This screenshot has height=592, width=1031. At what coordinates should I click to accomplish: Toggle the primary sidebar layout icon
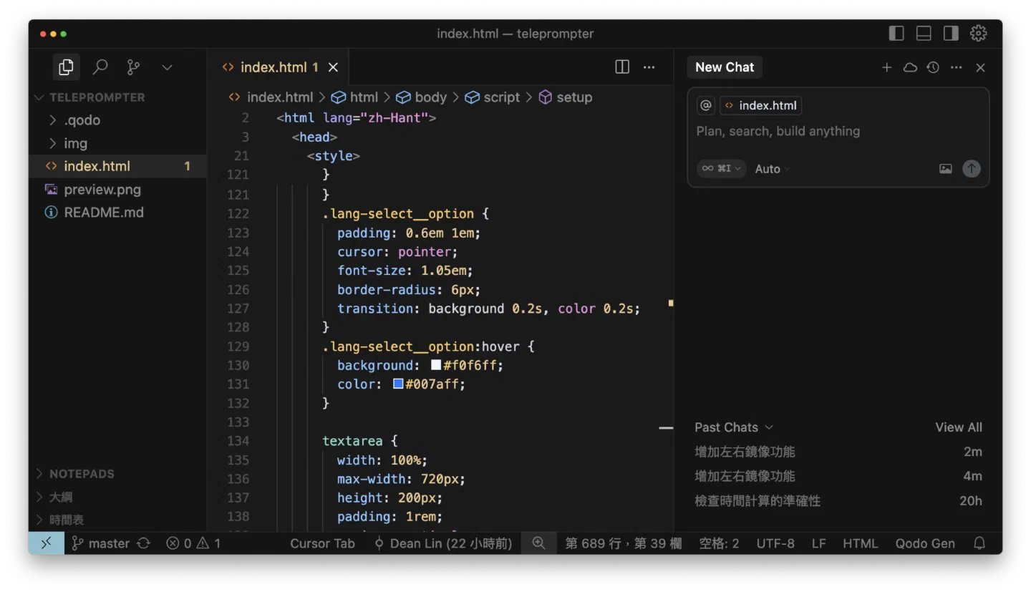[x=896, y=33]
